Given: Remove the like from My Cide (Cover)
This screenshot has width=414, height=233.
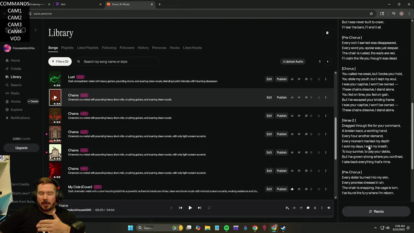Looking at the screenshot, I should tap(292, 189).
